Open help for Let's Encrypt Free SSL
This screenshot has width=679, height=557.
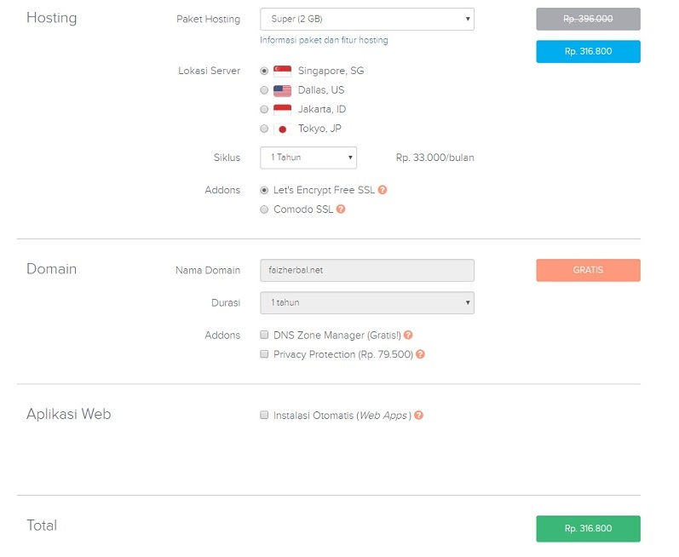pyautogui.click(x=383, y=190)
